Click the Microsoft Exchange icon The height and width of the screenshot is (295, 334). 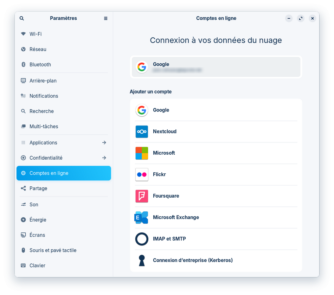pyautogui.click(x=141, y=218)
